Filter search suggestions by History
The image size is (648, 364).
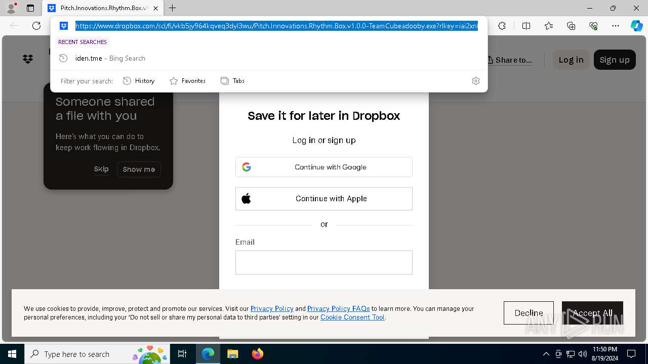[139, 81]
